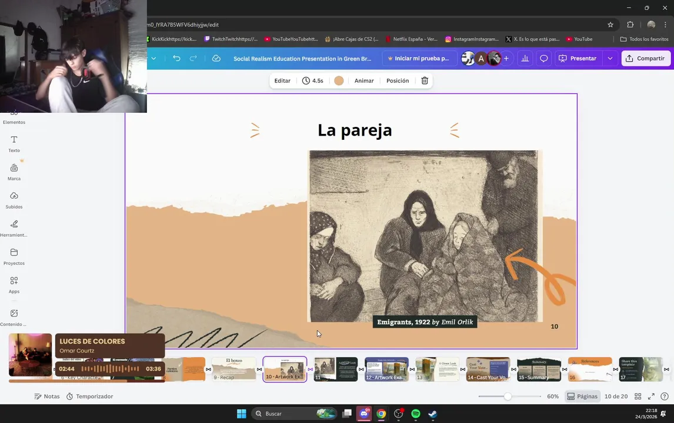Open the comments speech bubble

(544, 58)
